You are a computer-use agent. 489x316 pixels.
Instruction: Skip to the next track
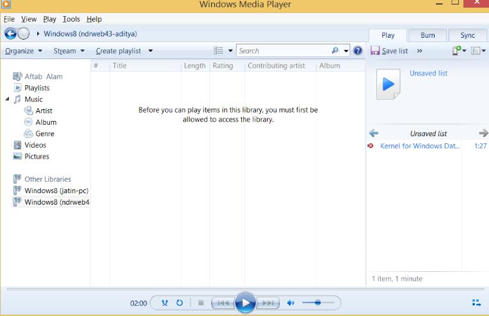click(x=269, y=303)
